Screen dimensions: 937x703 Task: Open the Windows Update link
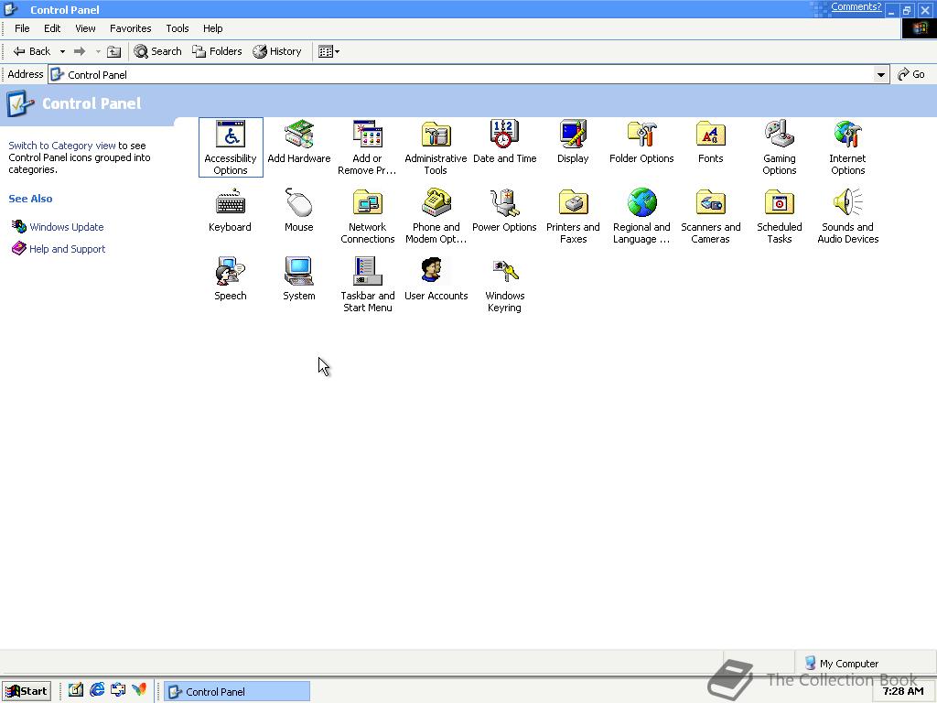[x=66, y=227]
